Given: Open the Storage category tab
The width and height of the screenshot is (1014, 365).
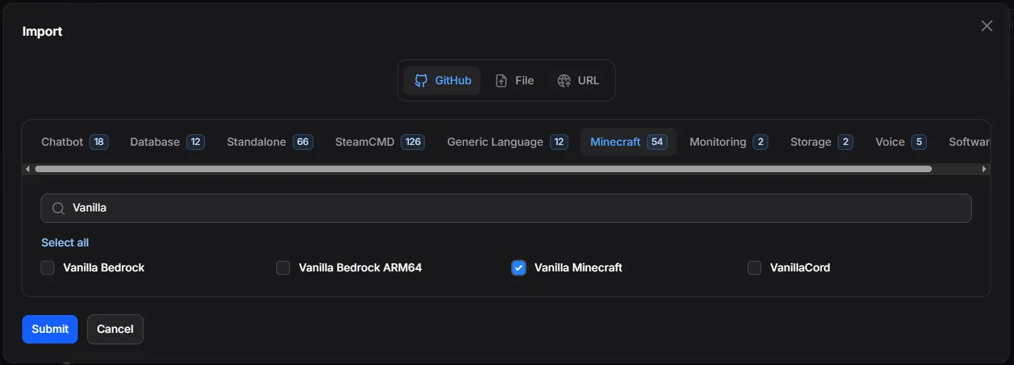Looking at the screenshot, I should 821,142.
